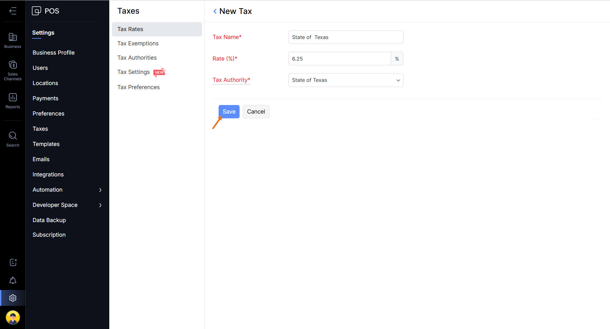610x329 pixels.
Task: Open the user profile avatar
Action: pos(13,317)
